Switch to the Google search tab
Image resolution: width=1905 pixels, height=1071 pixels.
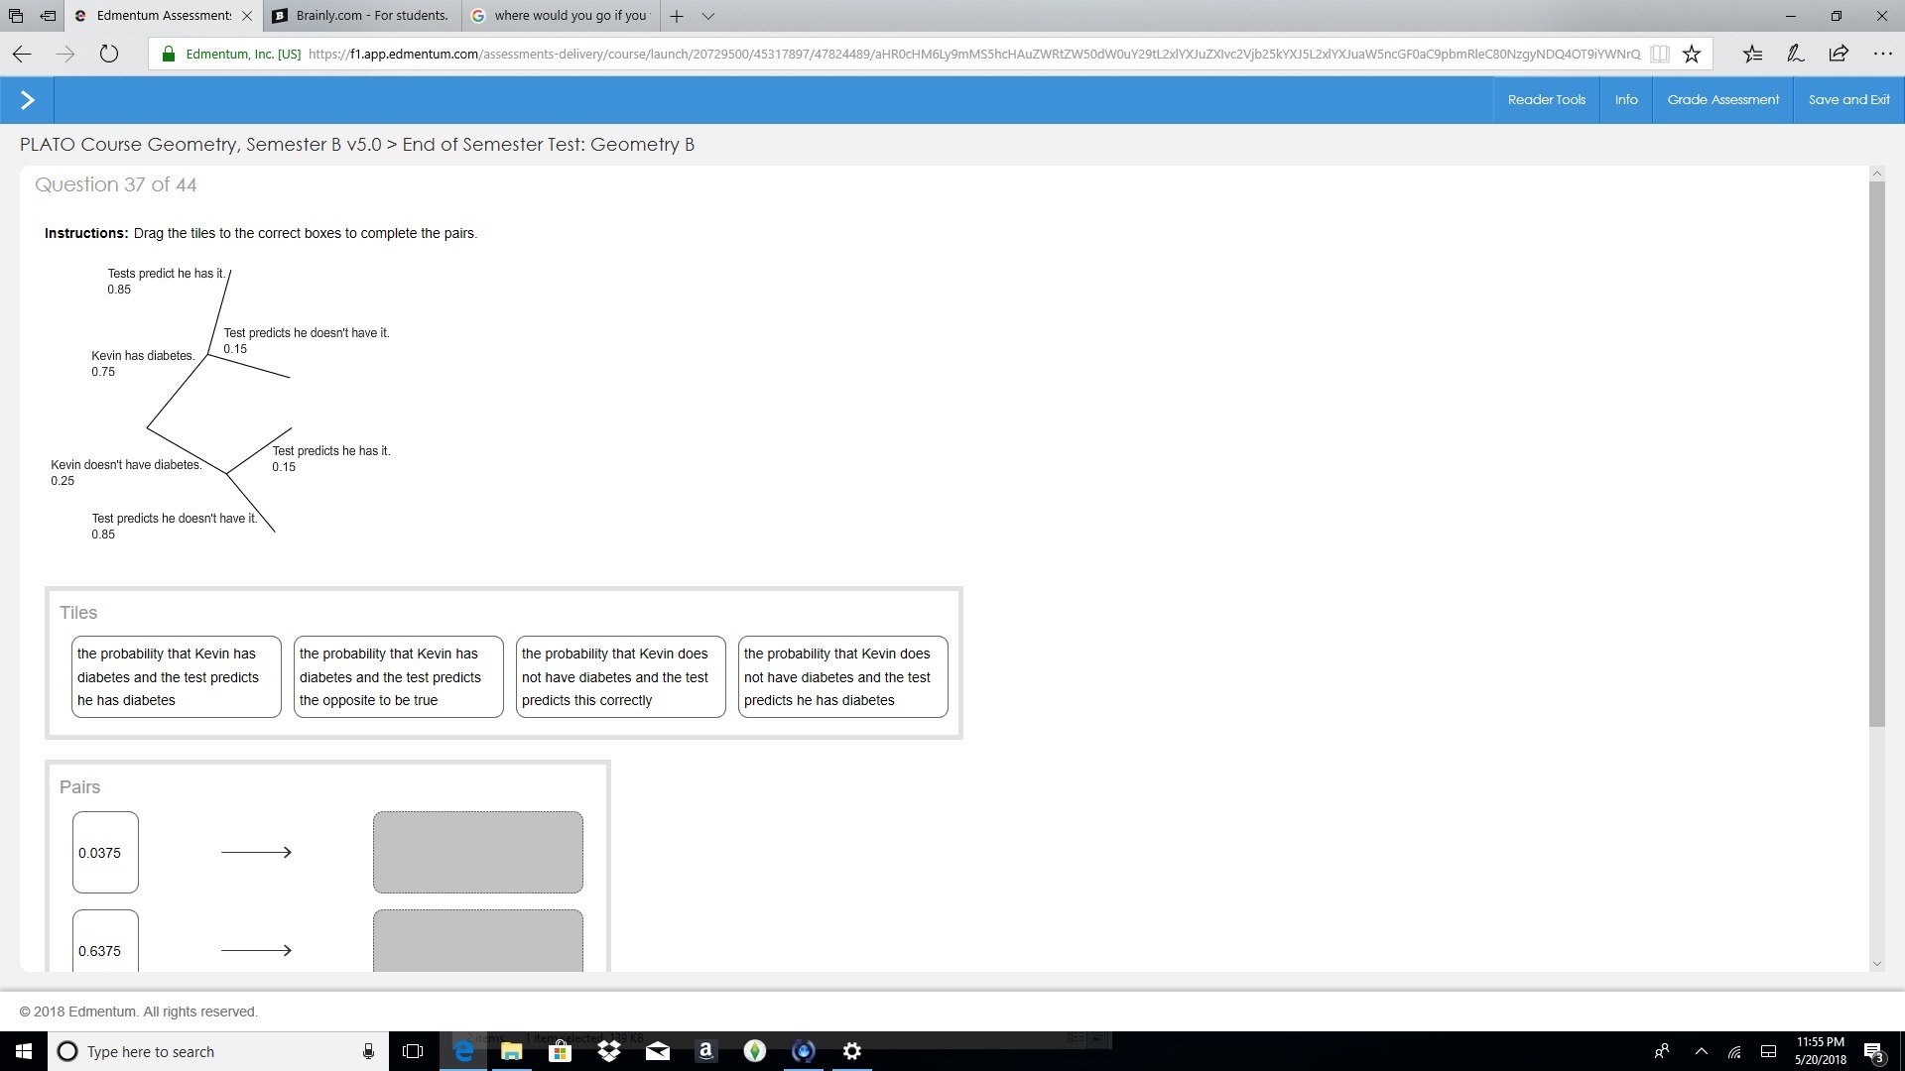pos(561,16)
